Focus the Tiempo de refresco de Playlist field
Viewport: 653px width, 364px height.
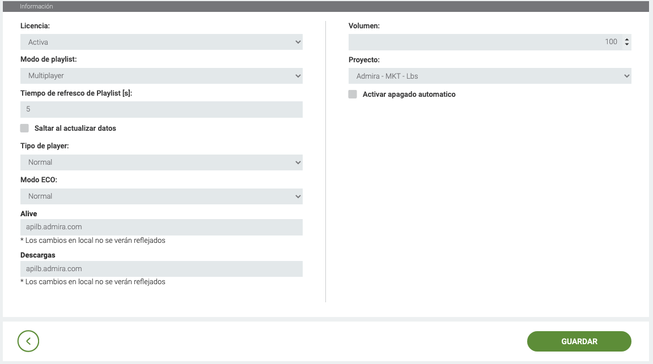tap(161, 109)
